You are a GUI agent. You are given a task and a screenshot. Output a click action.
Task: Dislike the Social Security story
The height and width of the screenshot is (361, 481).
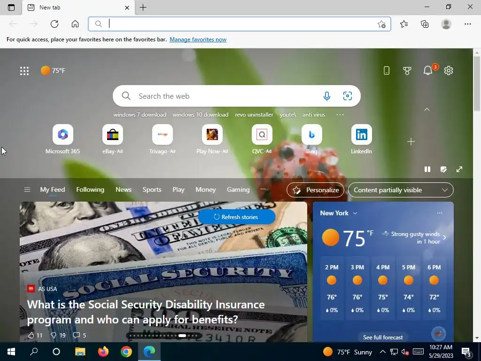(58, 335)
